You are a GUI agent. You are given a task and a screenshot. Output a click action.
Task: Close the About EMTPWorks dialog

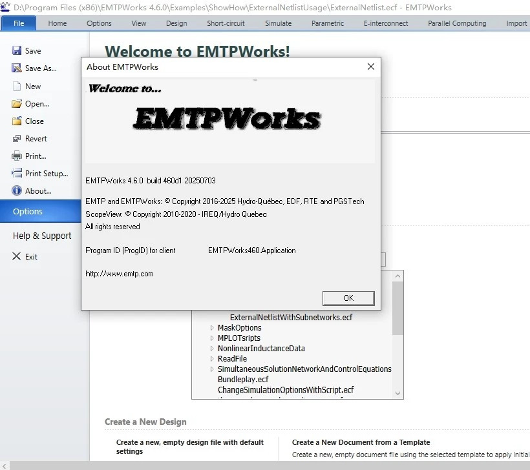click(x=371, y=66)
